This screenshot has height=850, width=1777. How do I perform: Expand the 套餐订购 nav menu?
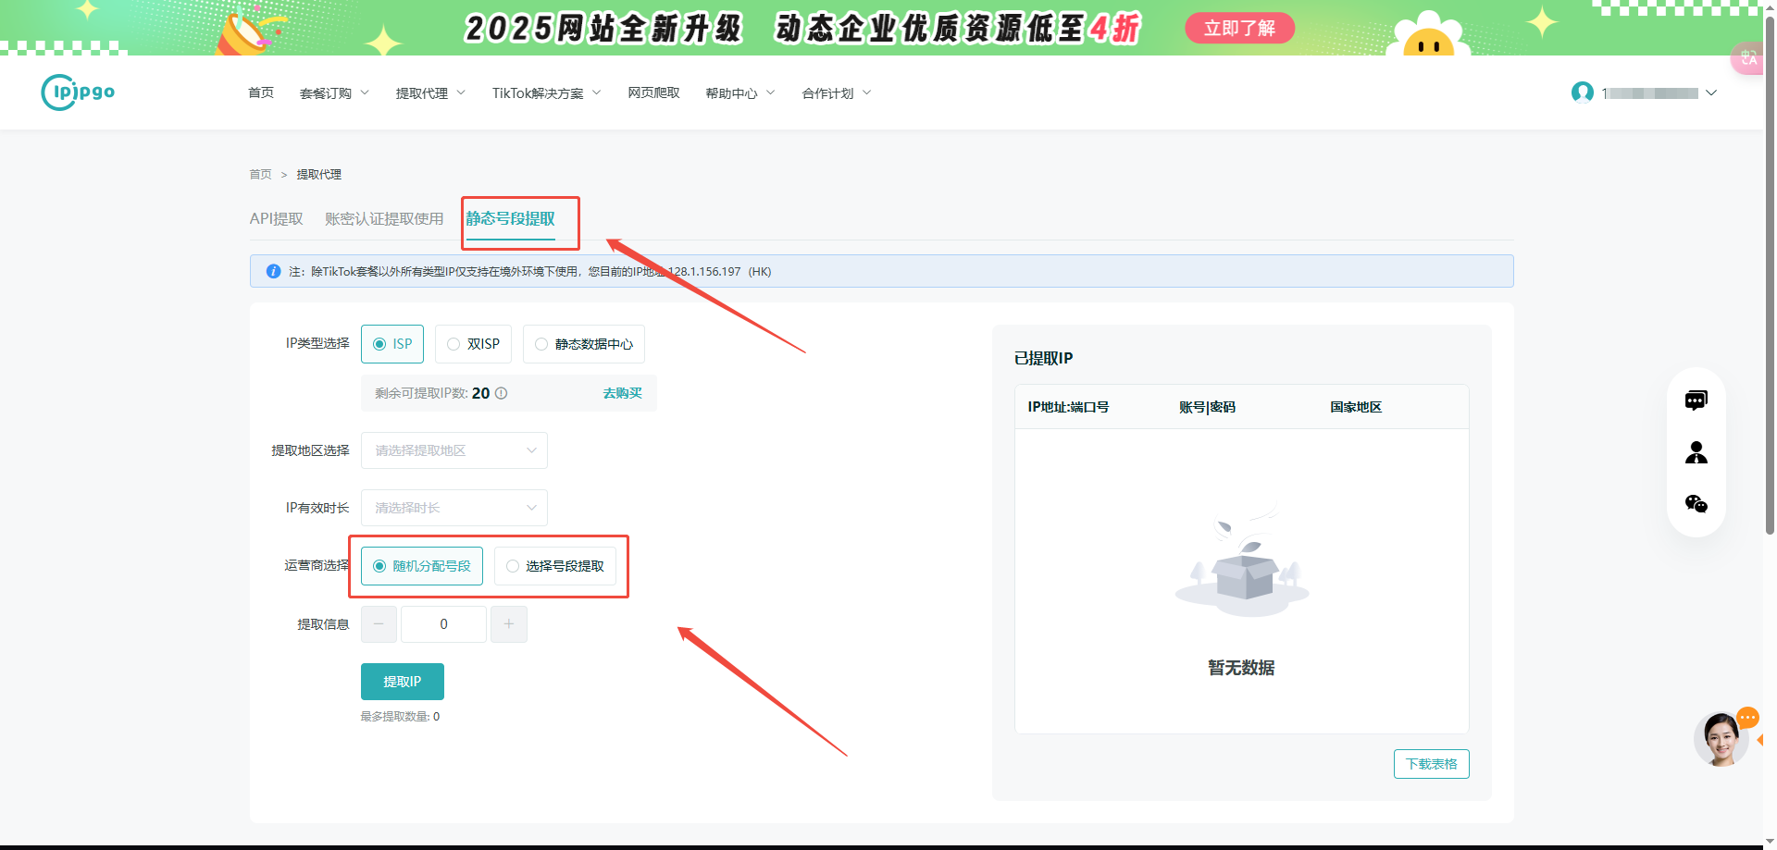click(x=334, y=93)
